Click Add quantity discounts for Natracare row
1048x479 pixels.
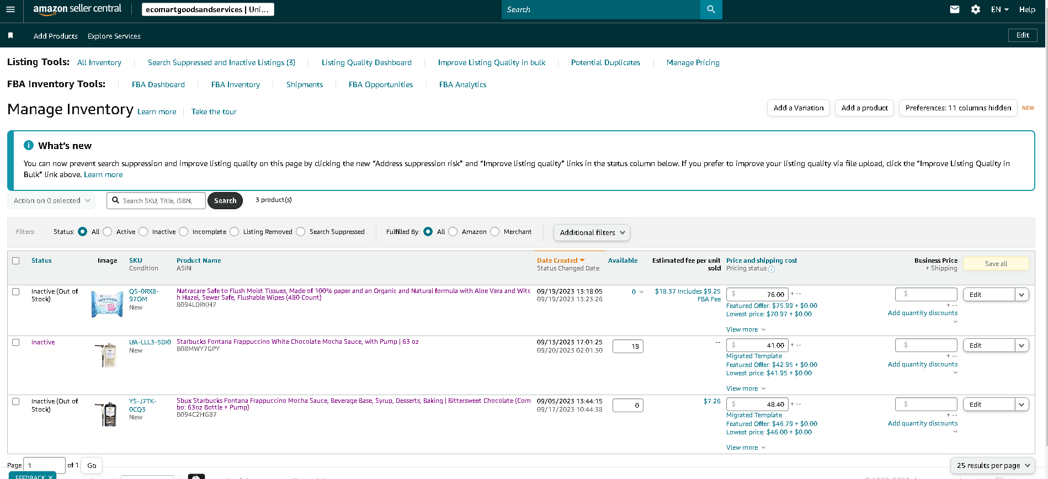[923, 313]
